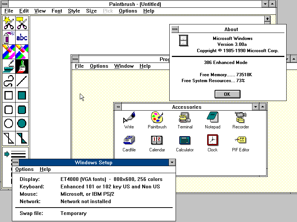Image resolution: width=297 pixels, height=222 pixels.
Task: Open the Options menu in Windows Setup
Action: pos(24,169)
